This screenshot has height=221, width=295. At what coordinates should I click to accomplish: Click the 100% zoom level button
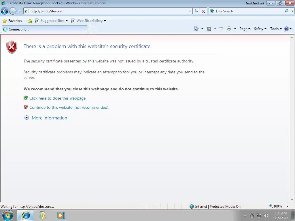click(276, 206)
